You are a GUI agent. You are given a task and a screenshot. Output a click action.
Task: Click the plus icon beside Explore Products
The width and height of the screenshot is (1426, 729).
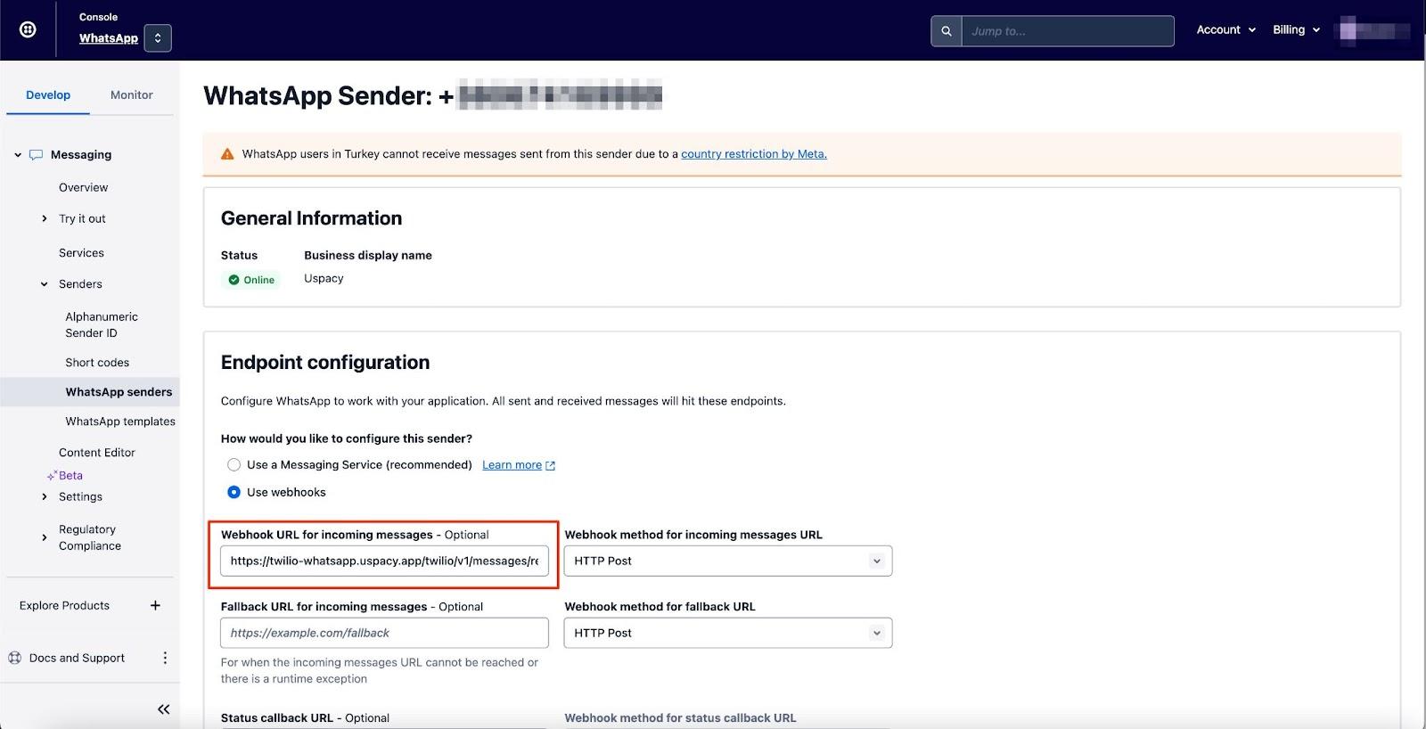155,605
